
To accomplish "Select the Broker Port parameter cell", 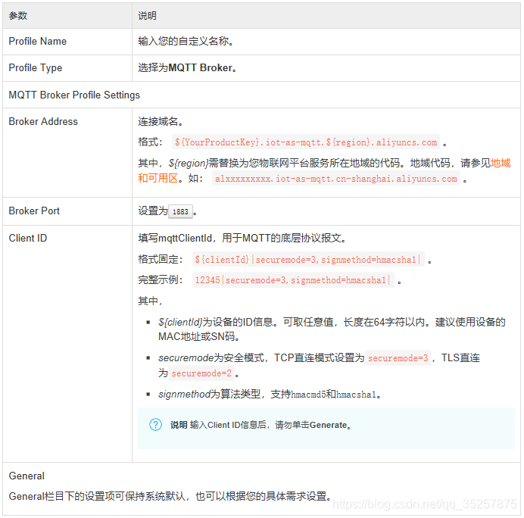I will [x=67, y=211].
